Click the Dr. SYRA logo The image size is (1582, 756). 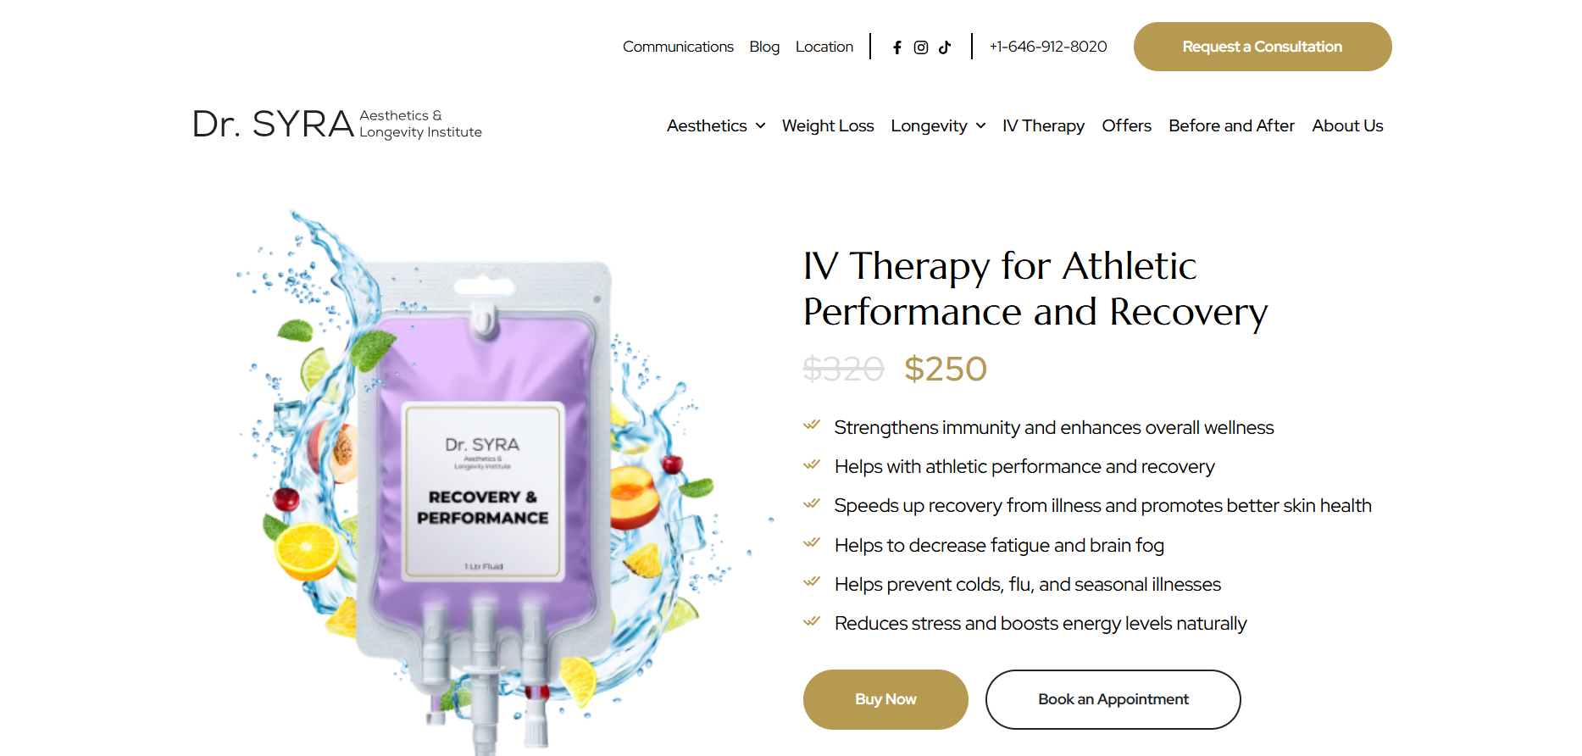point(336,124)
